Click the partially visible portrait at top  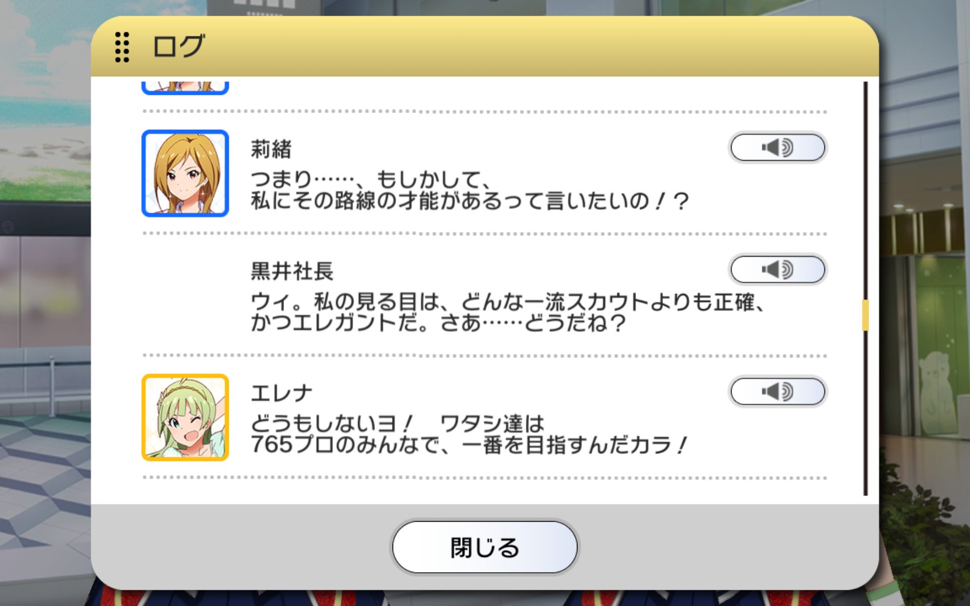click(185, 87)
